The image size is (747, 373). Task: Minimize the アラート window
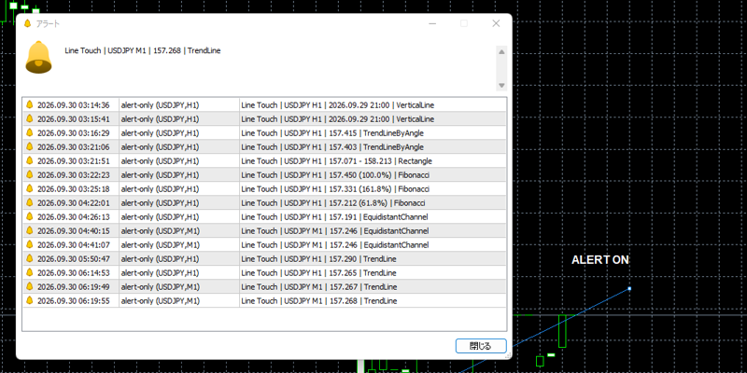[x=432, y=23]
